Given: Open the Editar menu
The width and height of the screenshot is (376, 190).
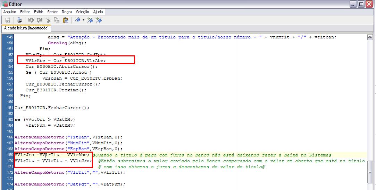Looking at the screenshot, I should click(x=25, y=12).
